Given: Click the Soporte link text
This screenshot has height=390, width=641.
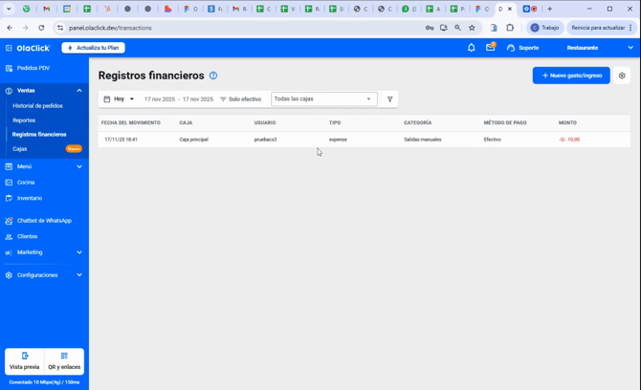Looking at the screenshot, I should pos(528,48).
